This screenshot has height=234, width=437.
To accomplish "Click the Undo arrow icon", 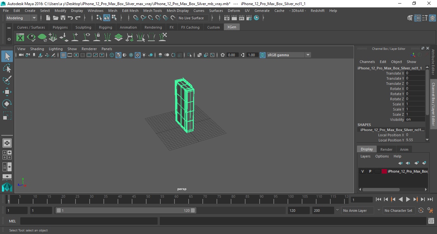I will [70, 18].
